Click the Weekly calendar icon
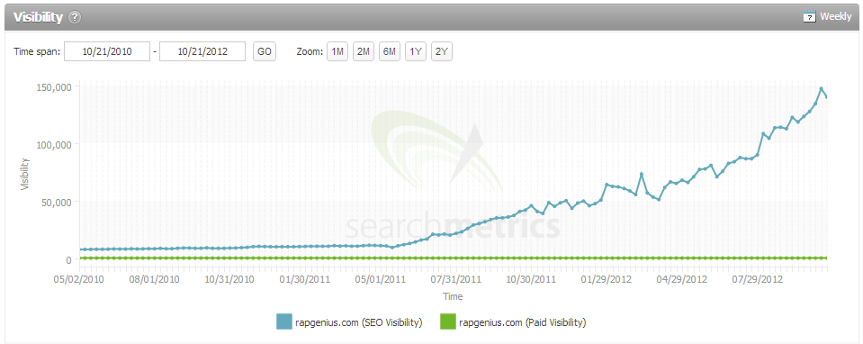863x344 pixels. tap(809, 16)
